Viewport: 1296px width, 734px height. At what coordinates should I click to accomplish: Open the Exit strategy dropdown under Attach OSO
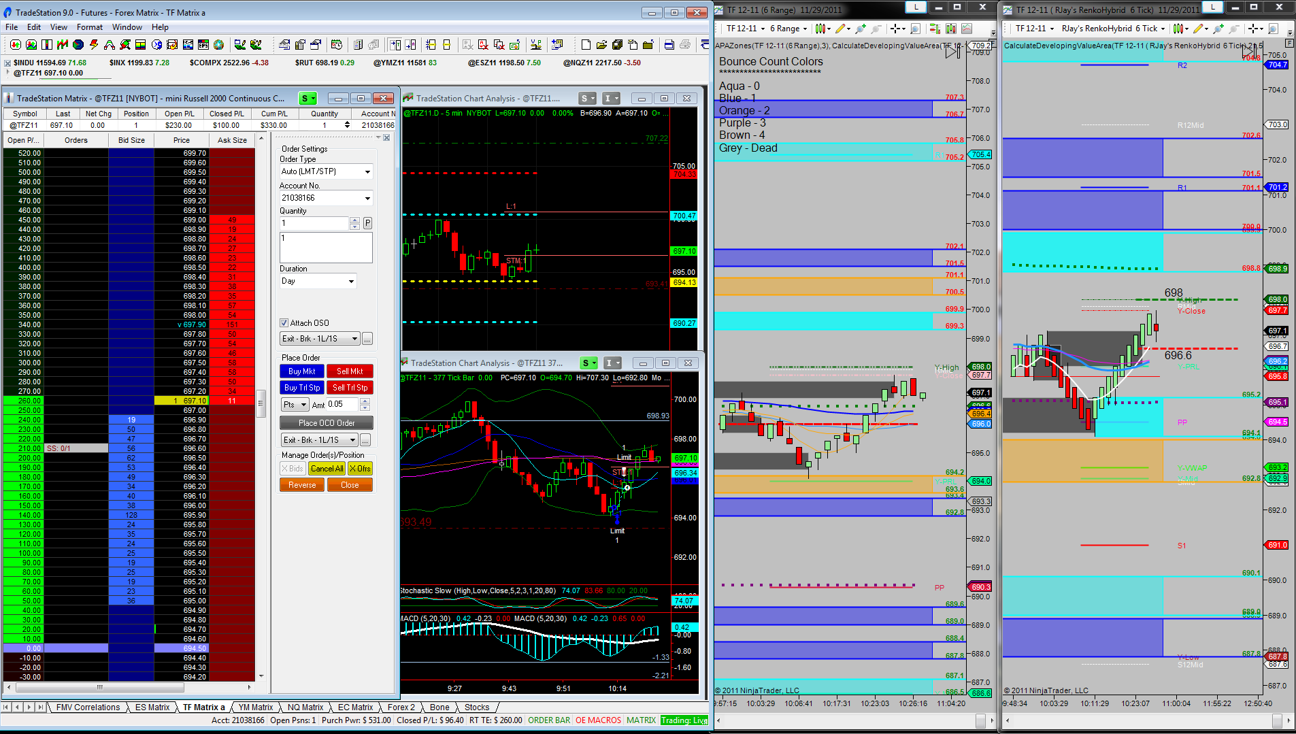(x=320, y=339)
